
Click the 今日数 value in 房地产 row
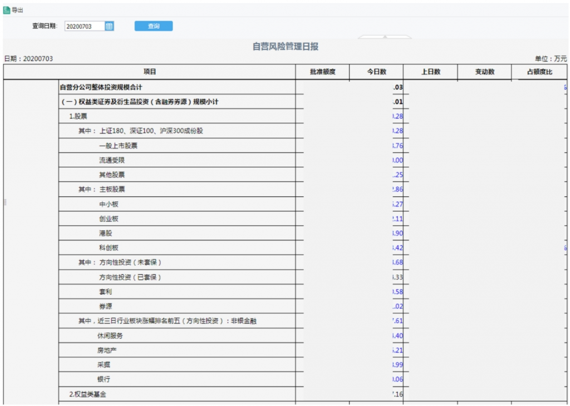click(397, 350)
